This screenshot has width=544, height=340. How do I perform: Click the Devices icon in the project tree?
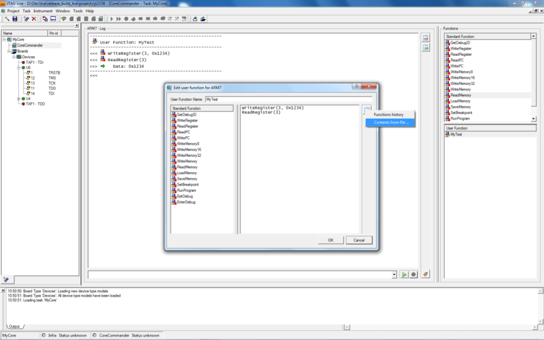[19, 57]
